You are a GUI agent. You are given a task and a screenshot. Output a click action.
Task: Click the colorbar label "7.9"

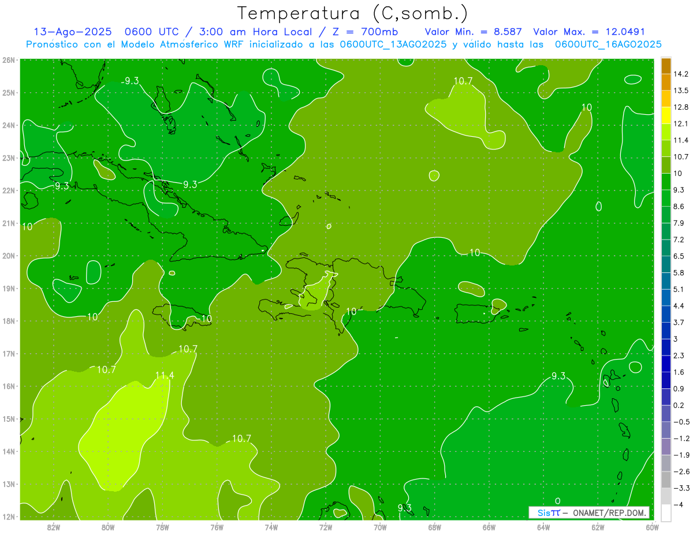point(679,223)
